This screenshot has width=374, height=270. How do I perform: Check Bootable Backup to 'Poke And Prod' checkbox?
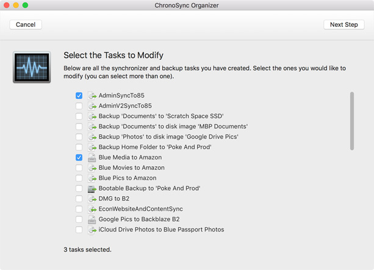click(79, 188)
